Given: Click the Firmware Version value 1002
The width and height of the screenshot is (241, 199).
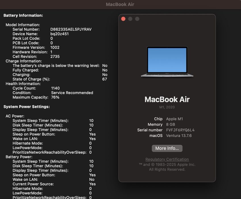Looking at the screenshot, I should 55,47.
